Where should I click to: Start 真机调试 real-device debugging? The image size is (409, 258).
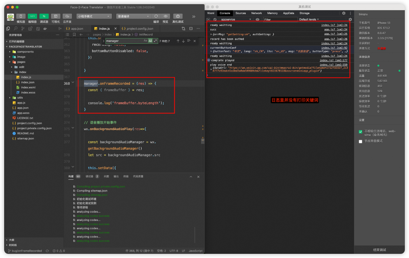[178, 16]
